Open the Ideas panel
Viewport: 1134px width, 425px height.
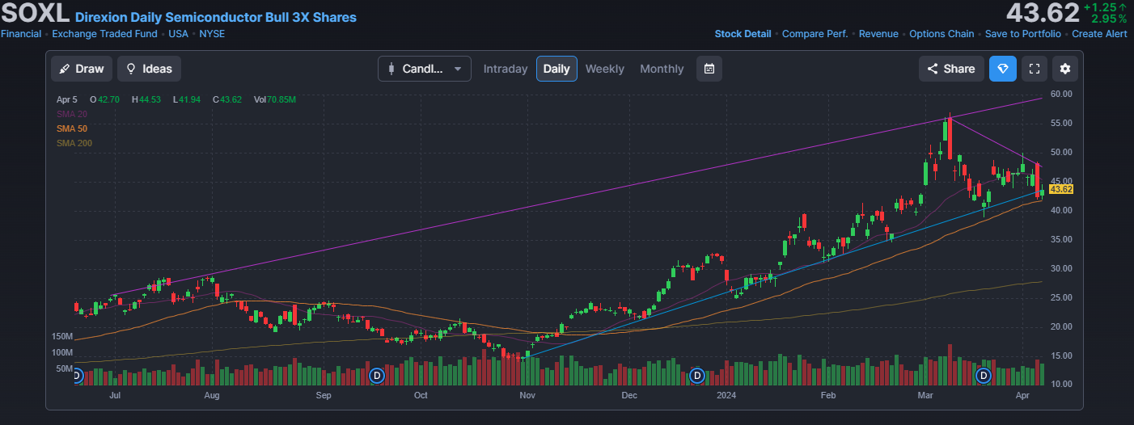point(149,69)
